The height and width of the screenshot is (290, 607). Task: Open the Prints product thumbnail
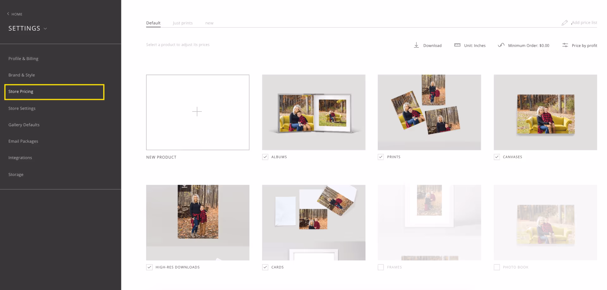(429, 112)
